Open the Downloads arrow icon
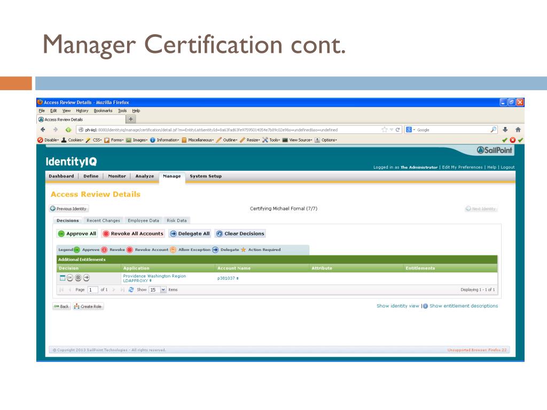This screenshot has height=410, width=547. [x=505, y=130]
